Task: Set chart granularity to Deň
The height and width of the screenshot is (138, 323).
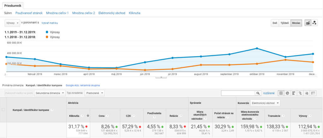Action: click(275, 23)
